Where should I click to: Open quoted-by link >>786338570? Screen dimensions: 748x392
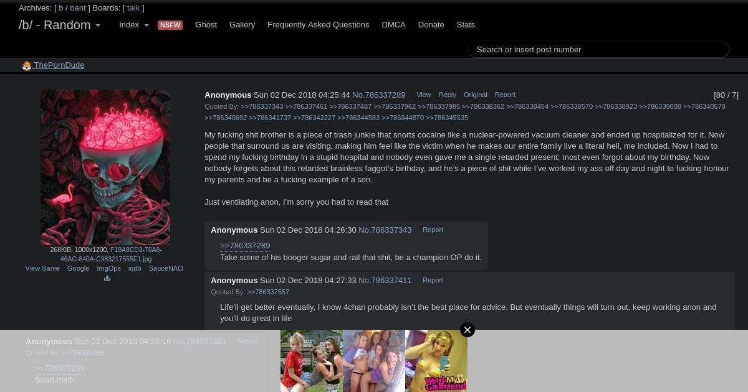coord(572,107)
